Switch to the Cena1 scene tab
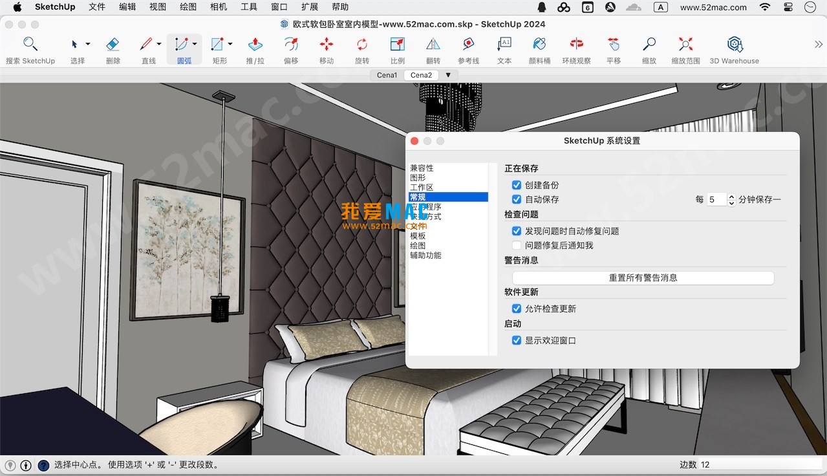The width and height of the screenshot is (827, 476). click(387, 75)
